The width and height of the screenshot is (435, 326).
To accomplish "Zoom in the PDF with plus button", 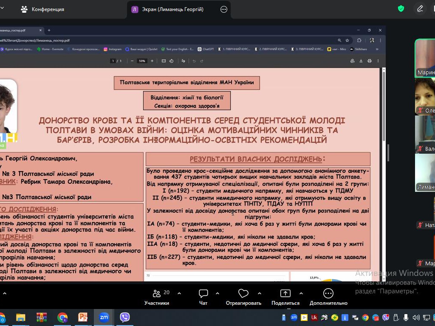I will (x=152, y=61).
